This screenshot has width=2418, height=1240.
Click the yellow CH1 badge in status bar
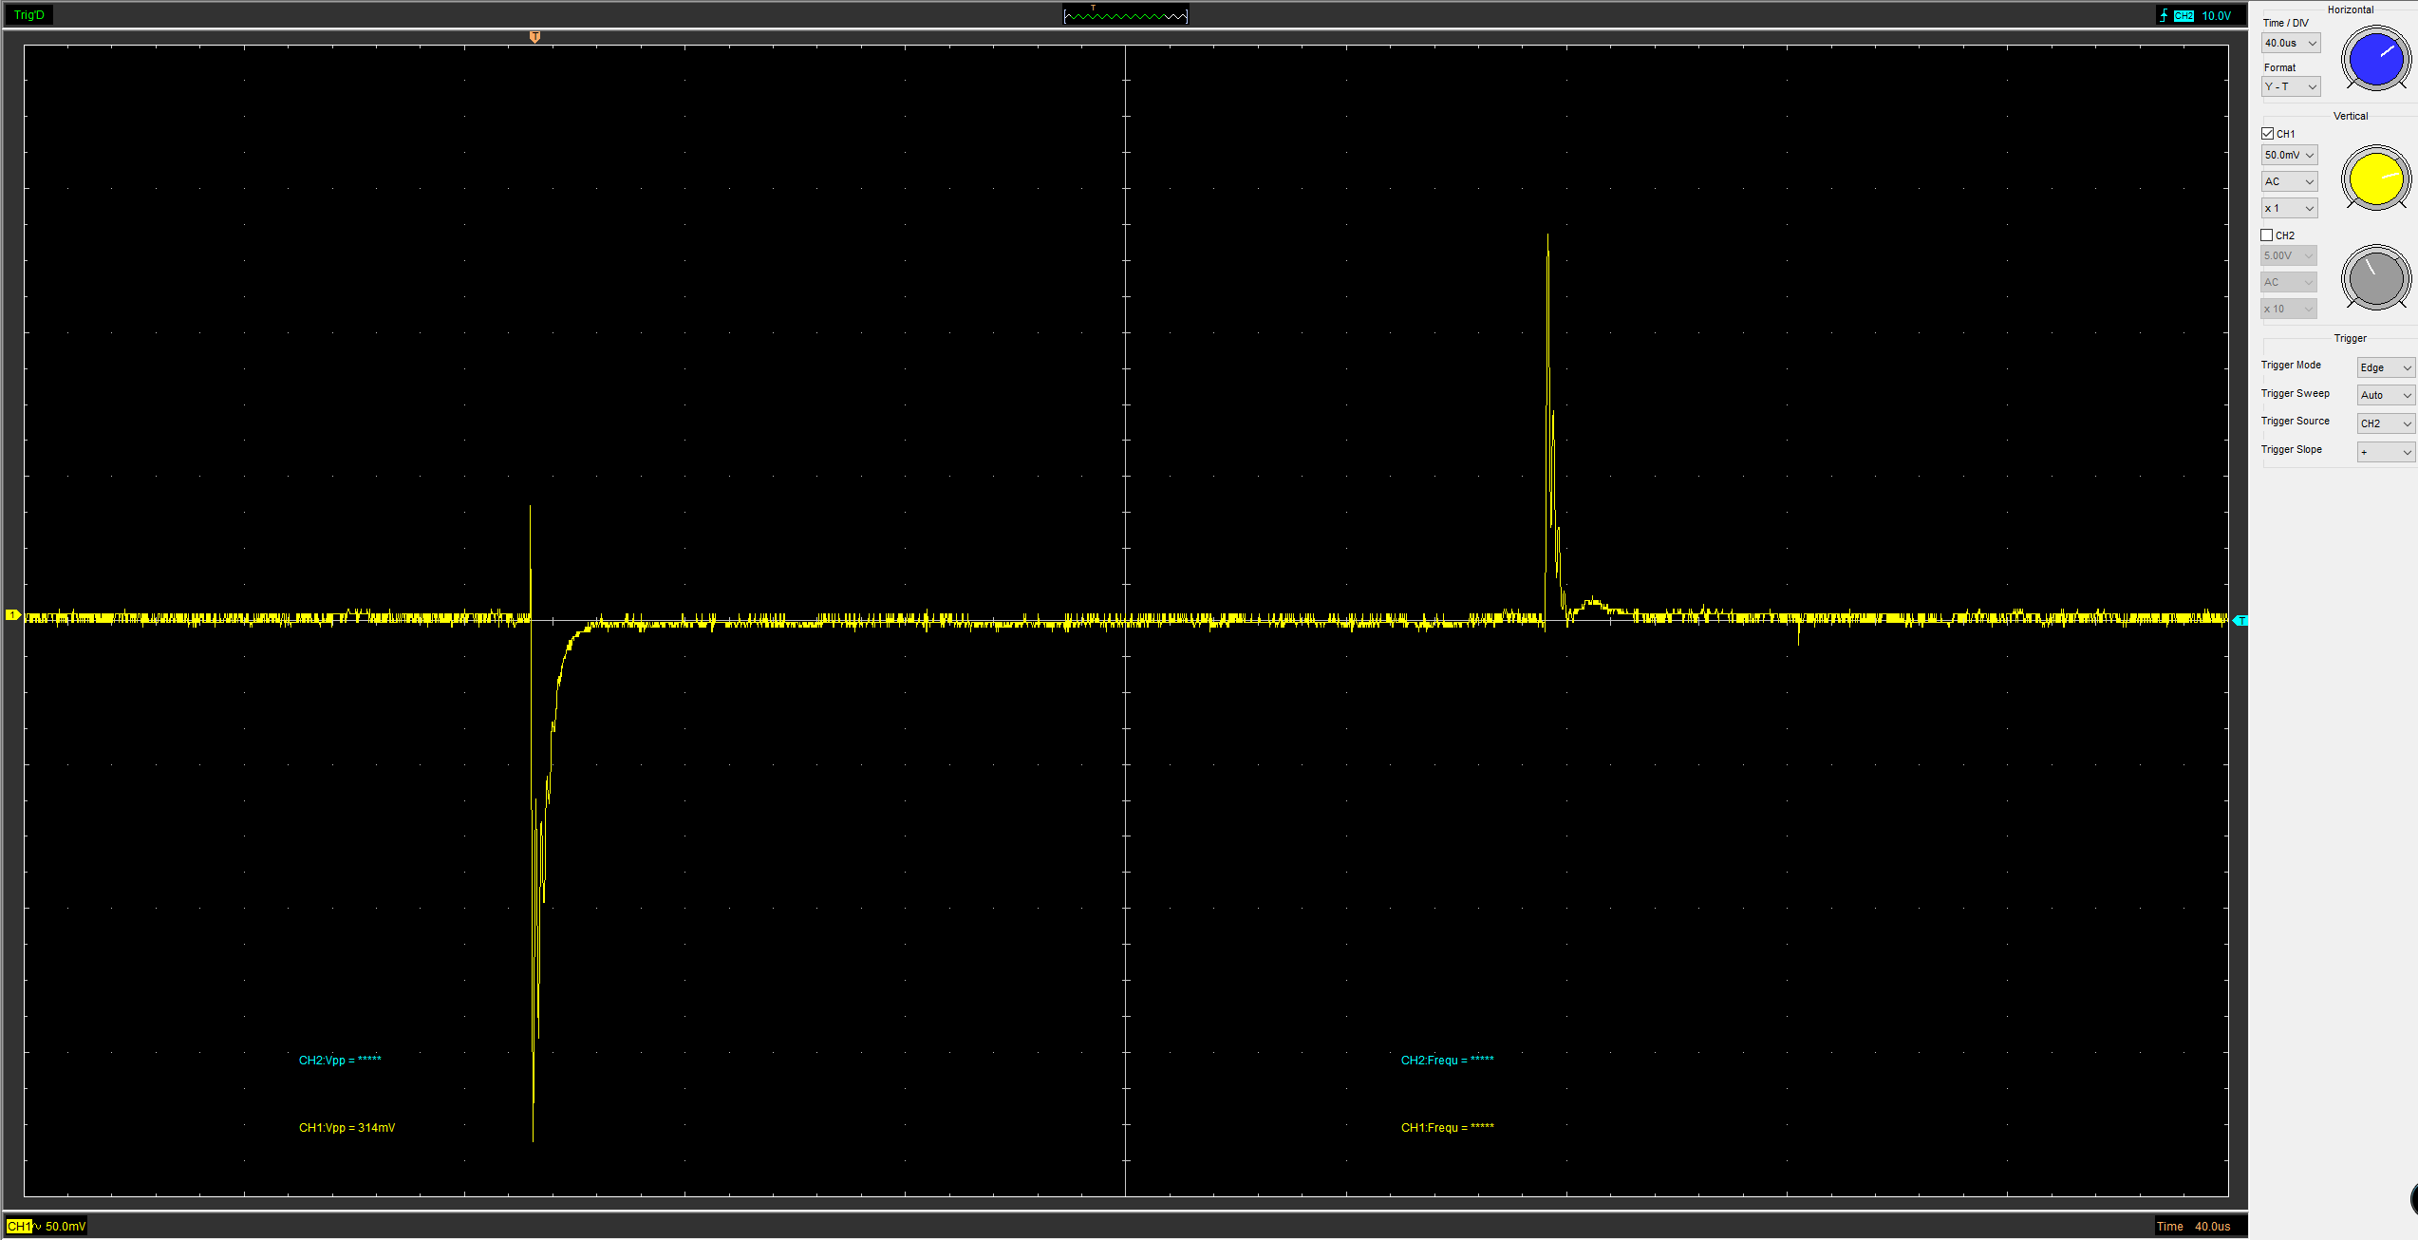19,1226
